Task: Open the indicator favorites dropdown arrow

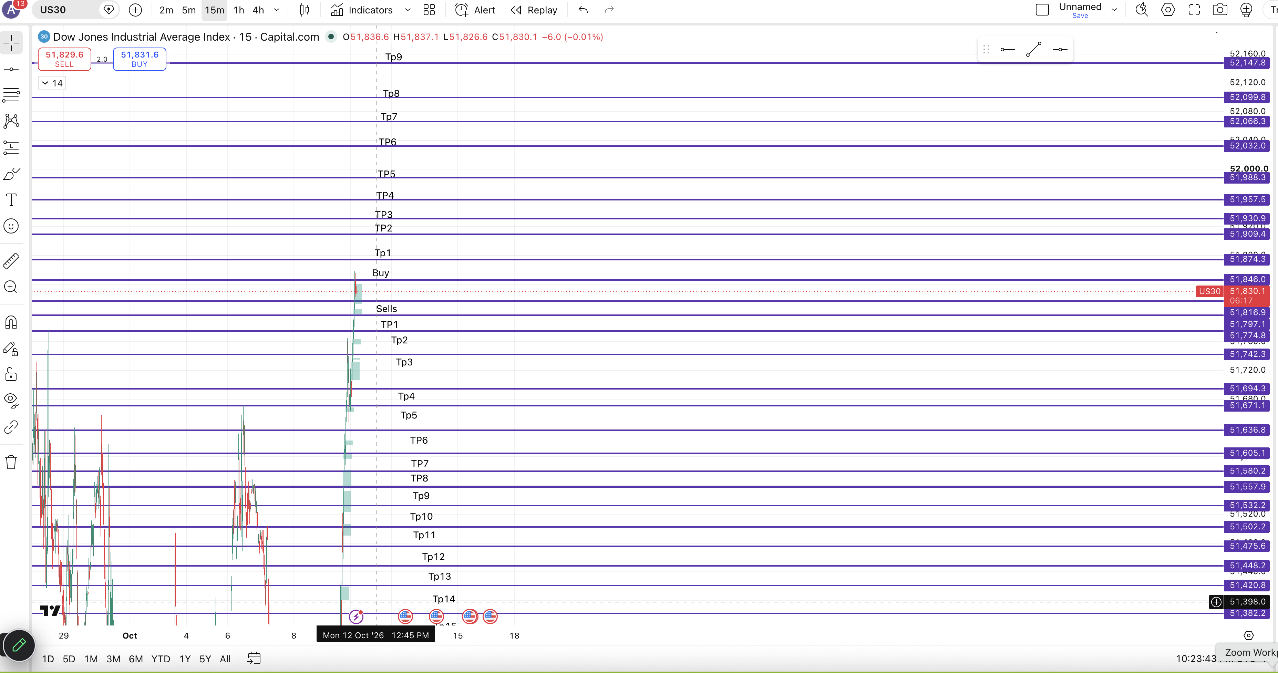Action: pos(408,10)
